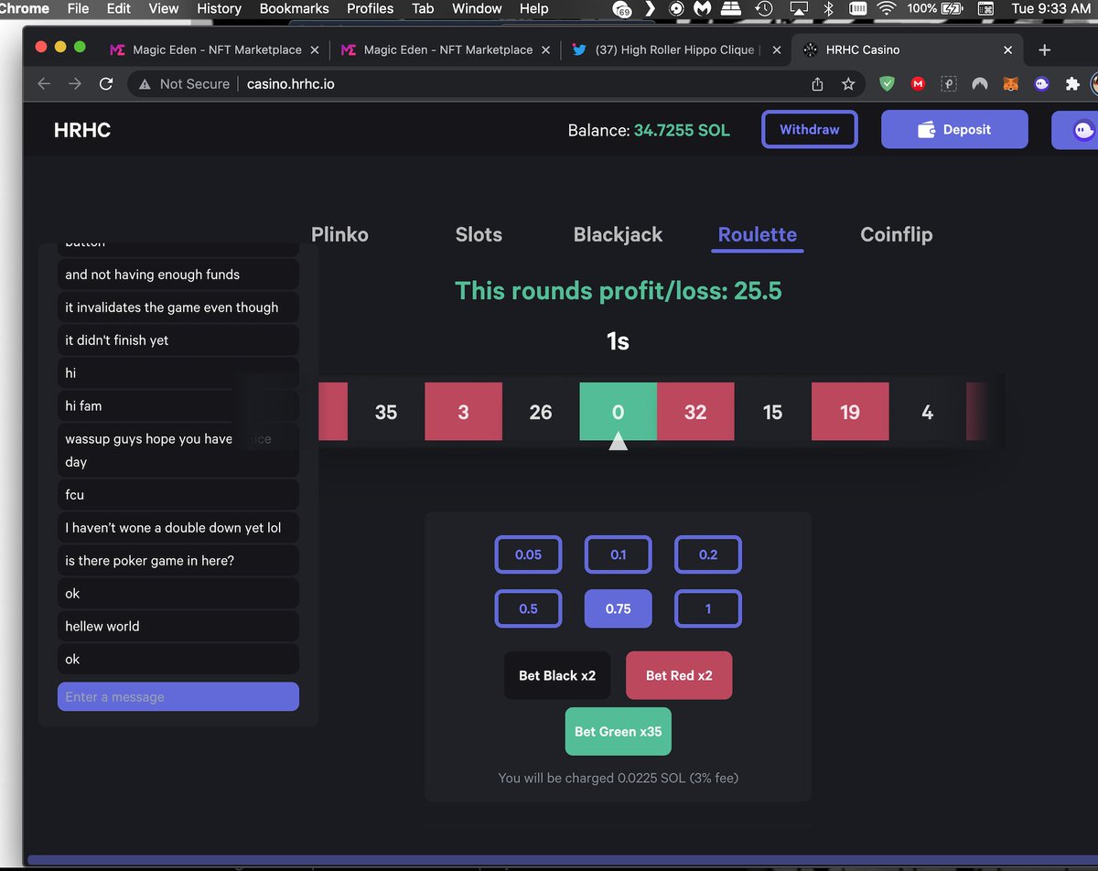Open the Plinko game tab
Viewport: 1098px width, 871px height.
(339, 234)
